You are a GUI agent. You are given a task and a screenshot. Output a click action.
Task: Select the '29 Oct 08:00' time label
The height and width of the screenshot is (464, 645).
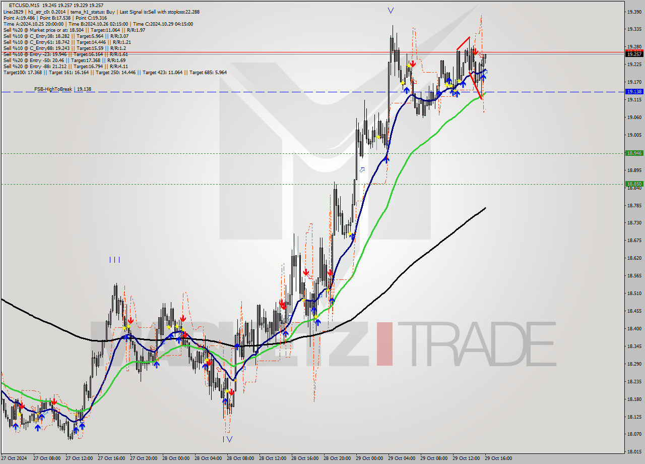[434, 458]
